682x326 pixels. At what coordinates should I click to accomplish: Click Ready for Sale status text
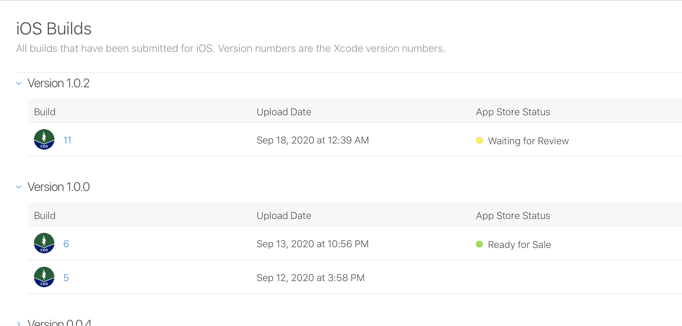click(x=519, y=245)
